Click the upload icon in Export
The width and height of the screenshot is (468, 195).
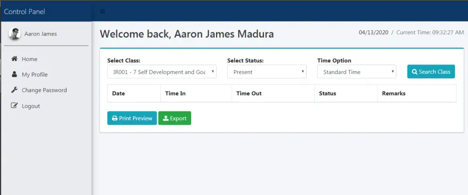point(165,118)
